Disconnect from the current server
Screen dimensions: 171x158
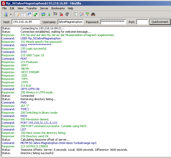(x=61, y=14)
